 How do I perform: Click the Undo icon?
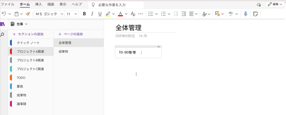(x=4, y=14)
